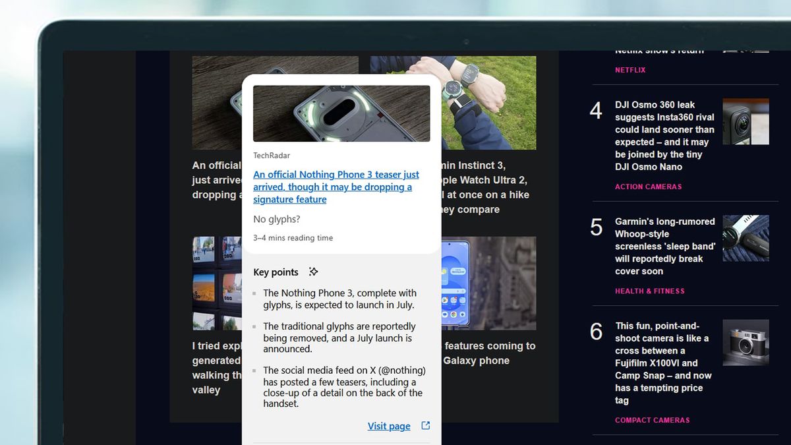This screenshot has width=791, height=445.
Task: Click the COMPACT CAMERAS category label
Action: point(653,420)
